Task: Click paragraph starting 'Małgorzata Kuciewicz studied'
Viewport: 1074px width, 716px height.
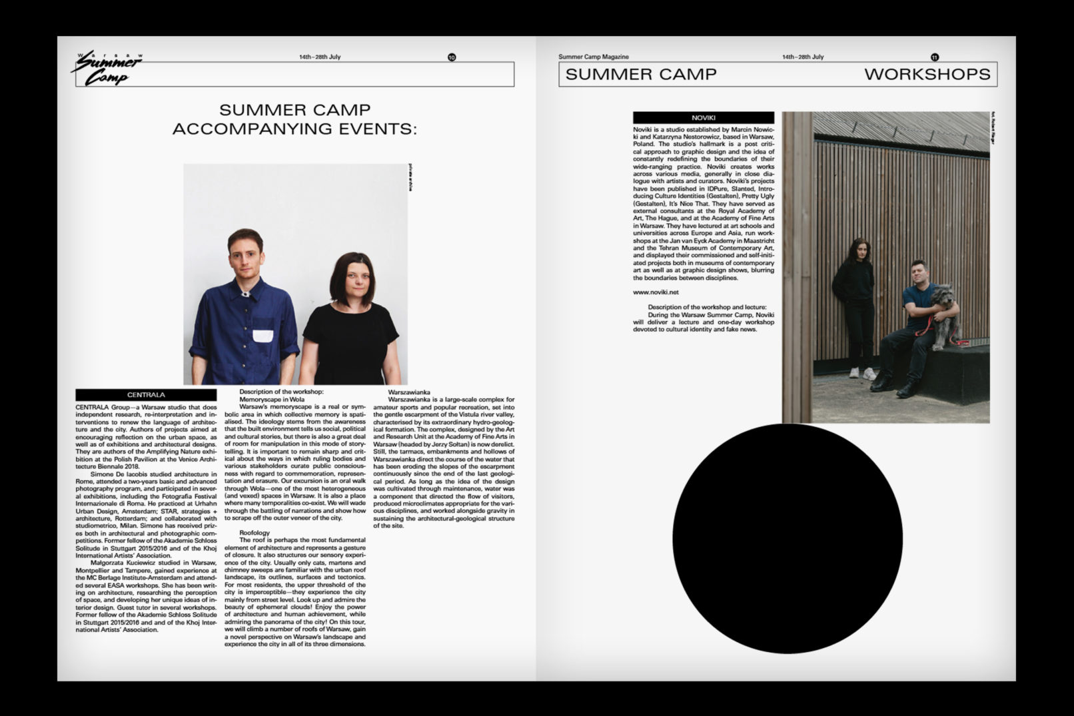Action: pyautogui.click(x=146, y=596)
